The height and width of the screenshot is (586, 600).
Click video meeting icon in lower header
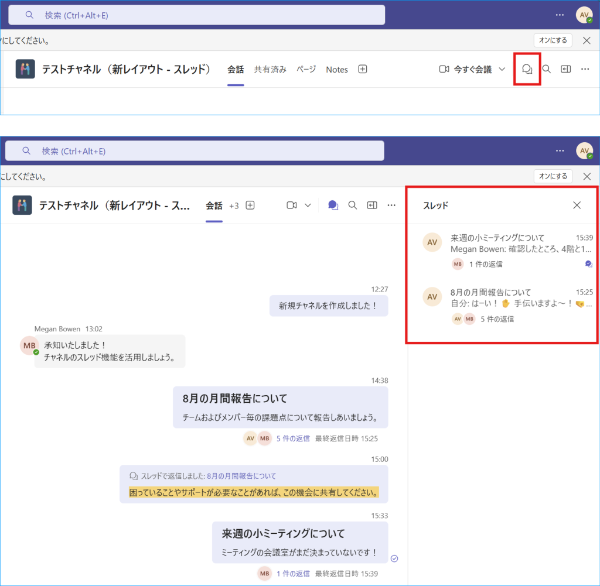[x=292, y=205]
